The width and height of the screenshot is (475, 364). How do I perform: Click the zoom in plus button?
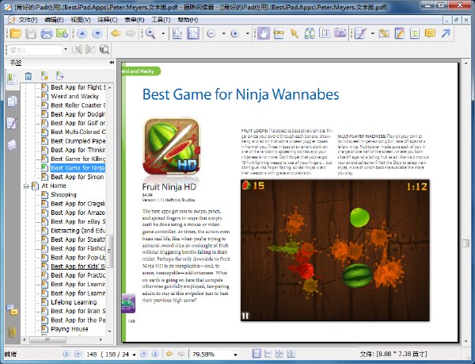(x=235, y=33)
